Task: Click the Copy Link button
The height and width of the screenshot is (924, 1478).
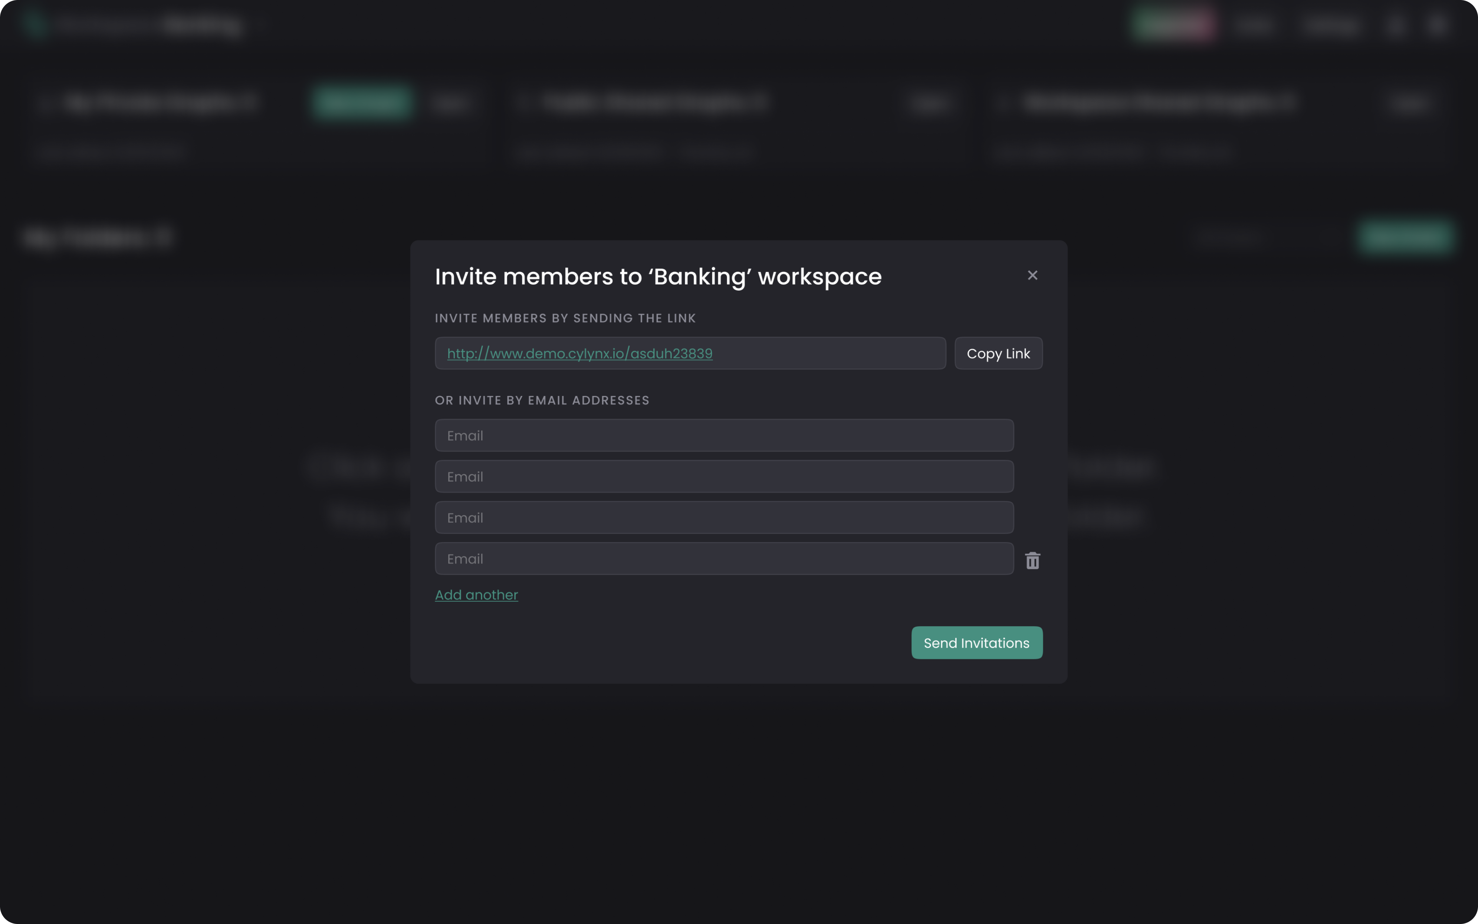Action: [x=998, y=353]
